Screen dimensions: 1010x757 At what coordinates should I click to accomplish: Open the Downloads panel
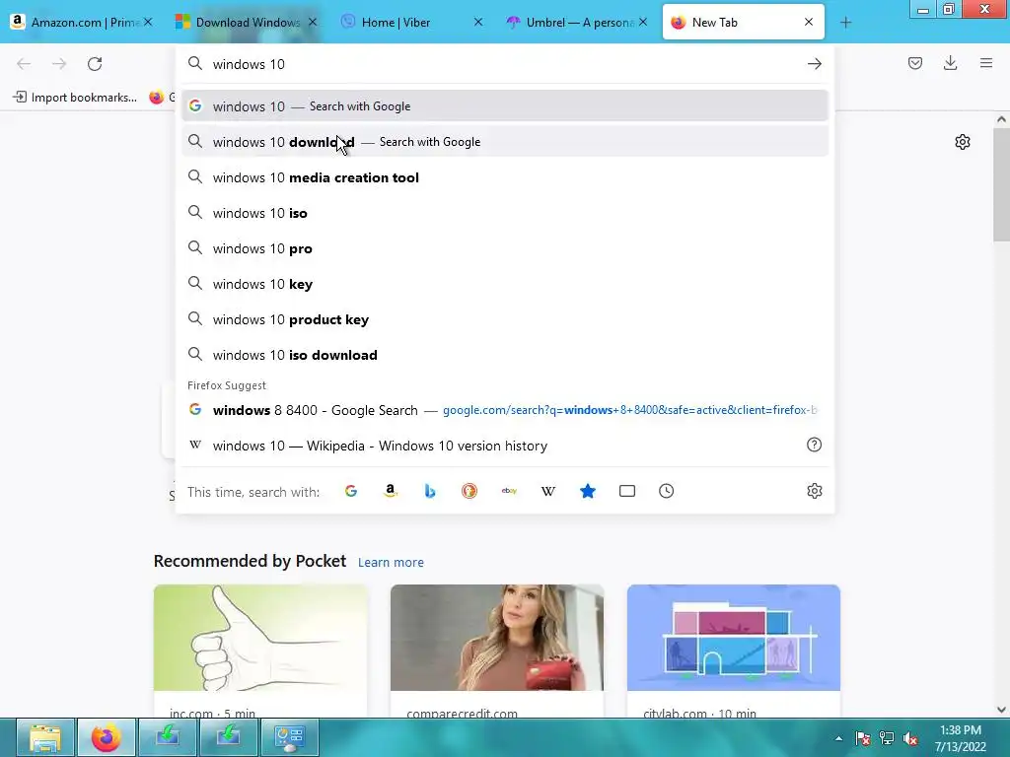click(950, 63)
